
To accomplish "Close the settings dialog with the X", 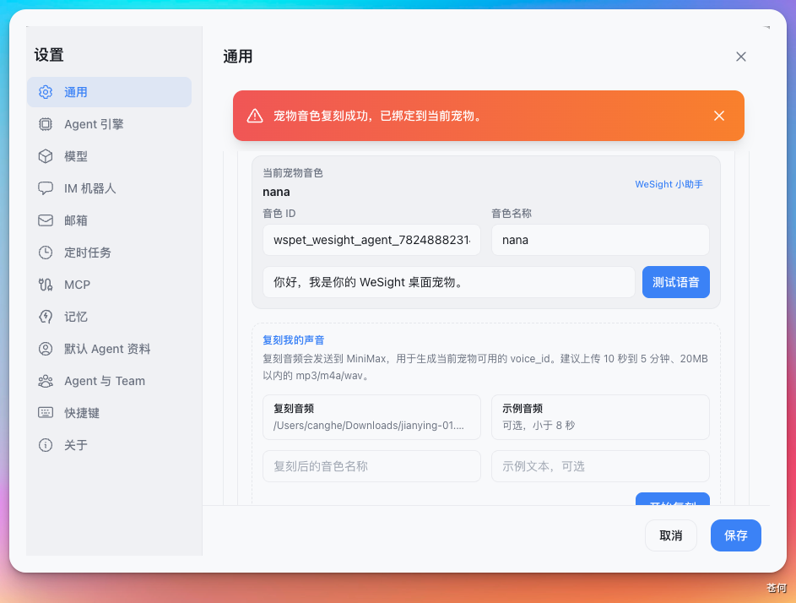I will [740, 57].
